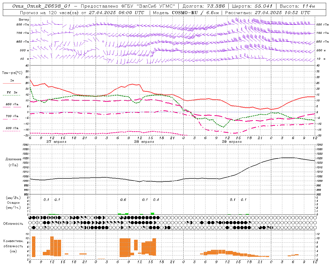Click the precipitation amount "0.6"

click(123, 200)
